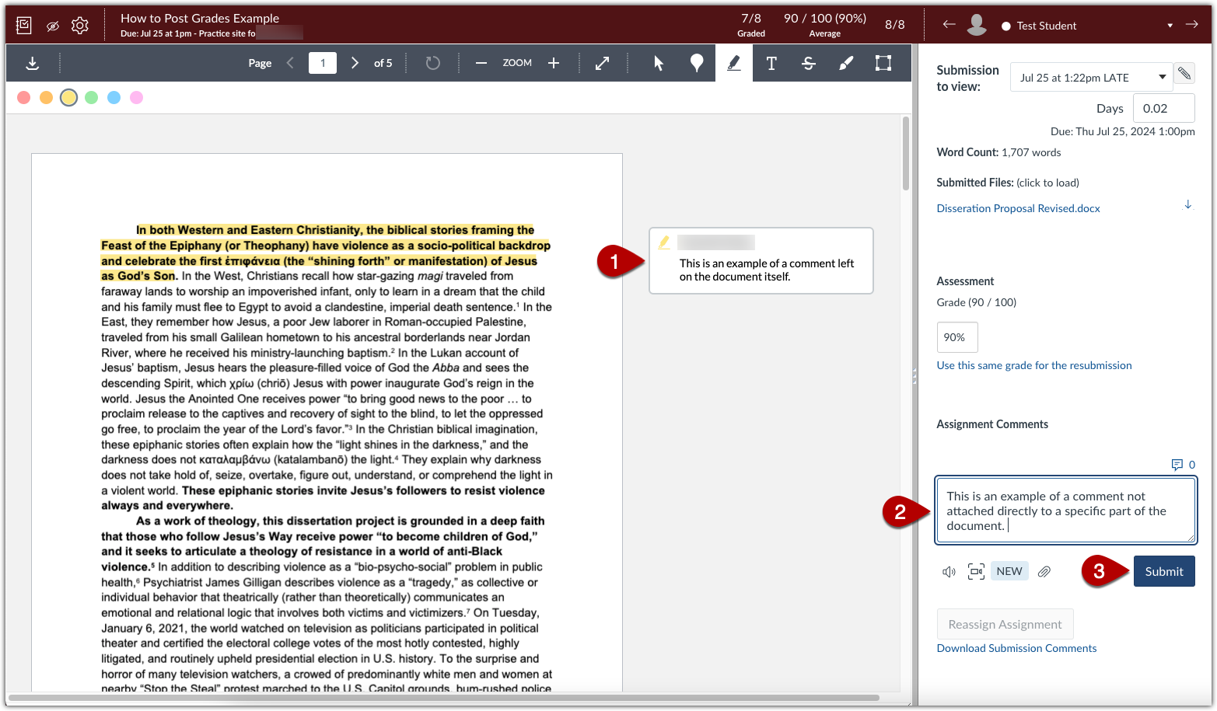The width and height of the screenshot is (1217, 711).
Task: Open Disseration Proposal Revised.docx file
Action: (x=1018, y=208)
